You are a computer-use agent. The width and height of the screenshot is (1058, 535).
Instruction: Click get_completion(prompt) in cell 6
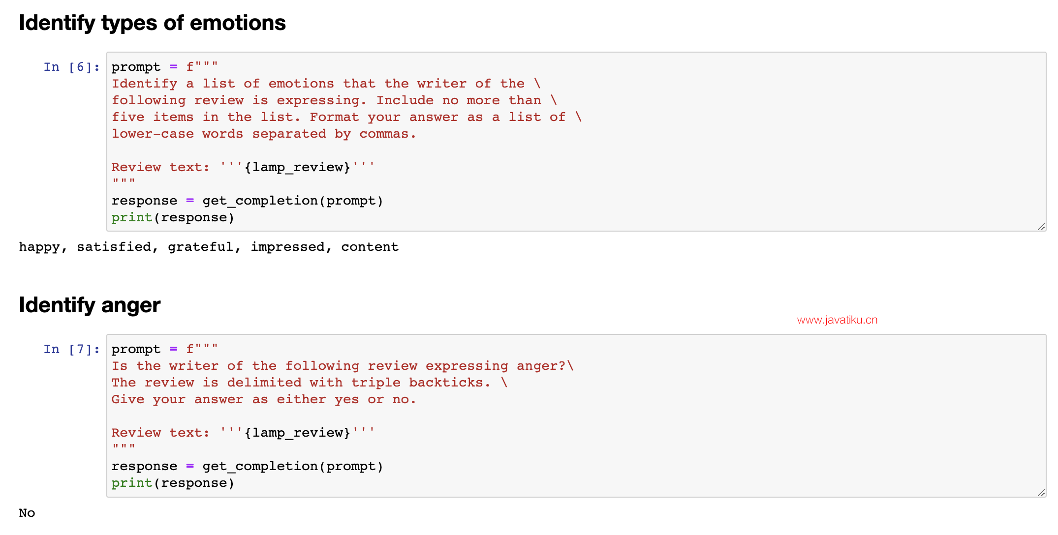tap(293, 201)
